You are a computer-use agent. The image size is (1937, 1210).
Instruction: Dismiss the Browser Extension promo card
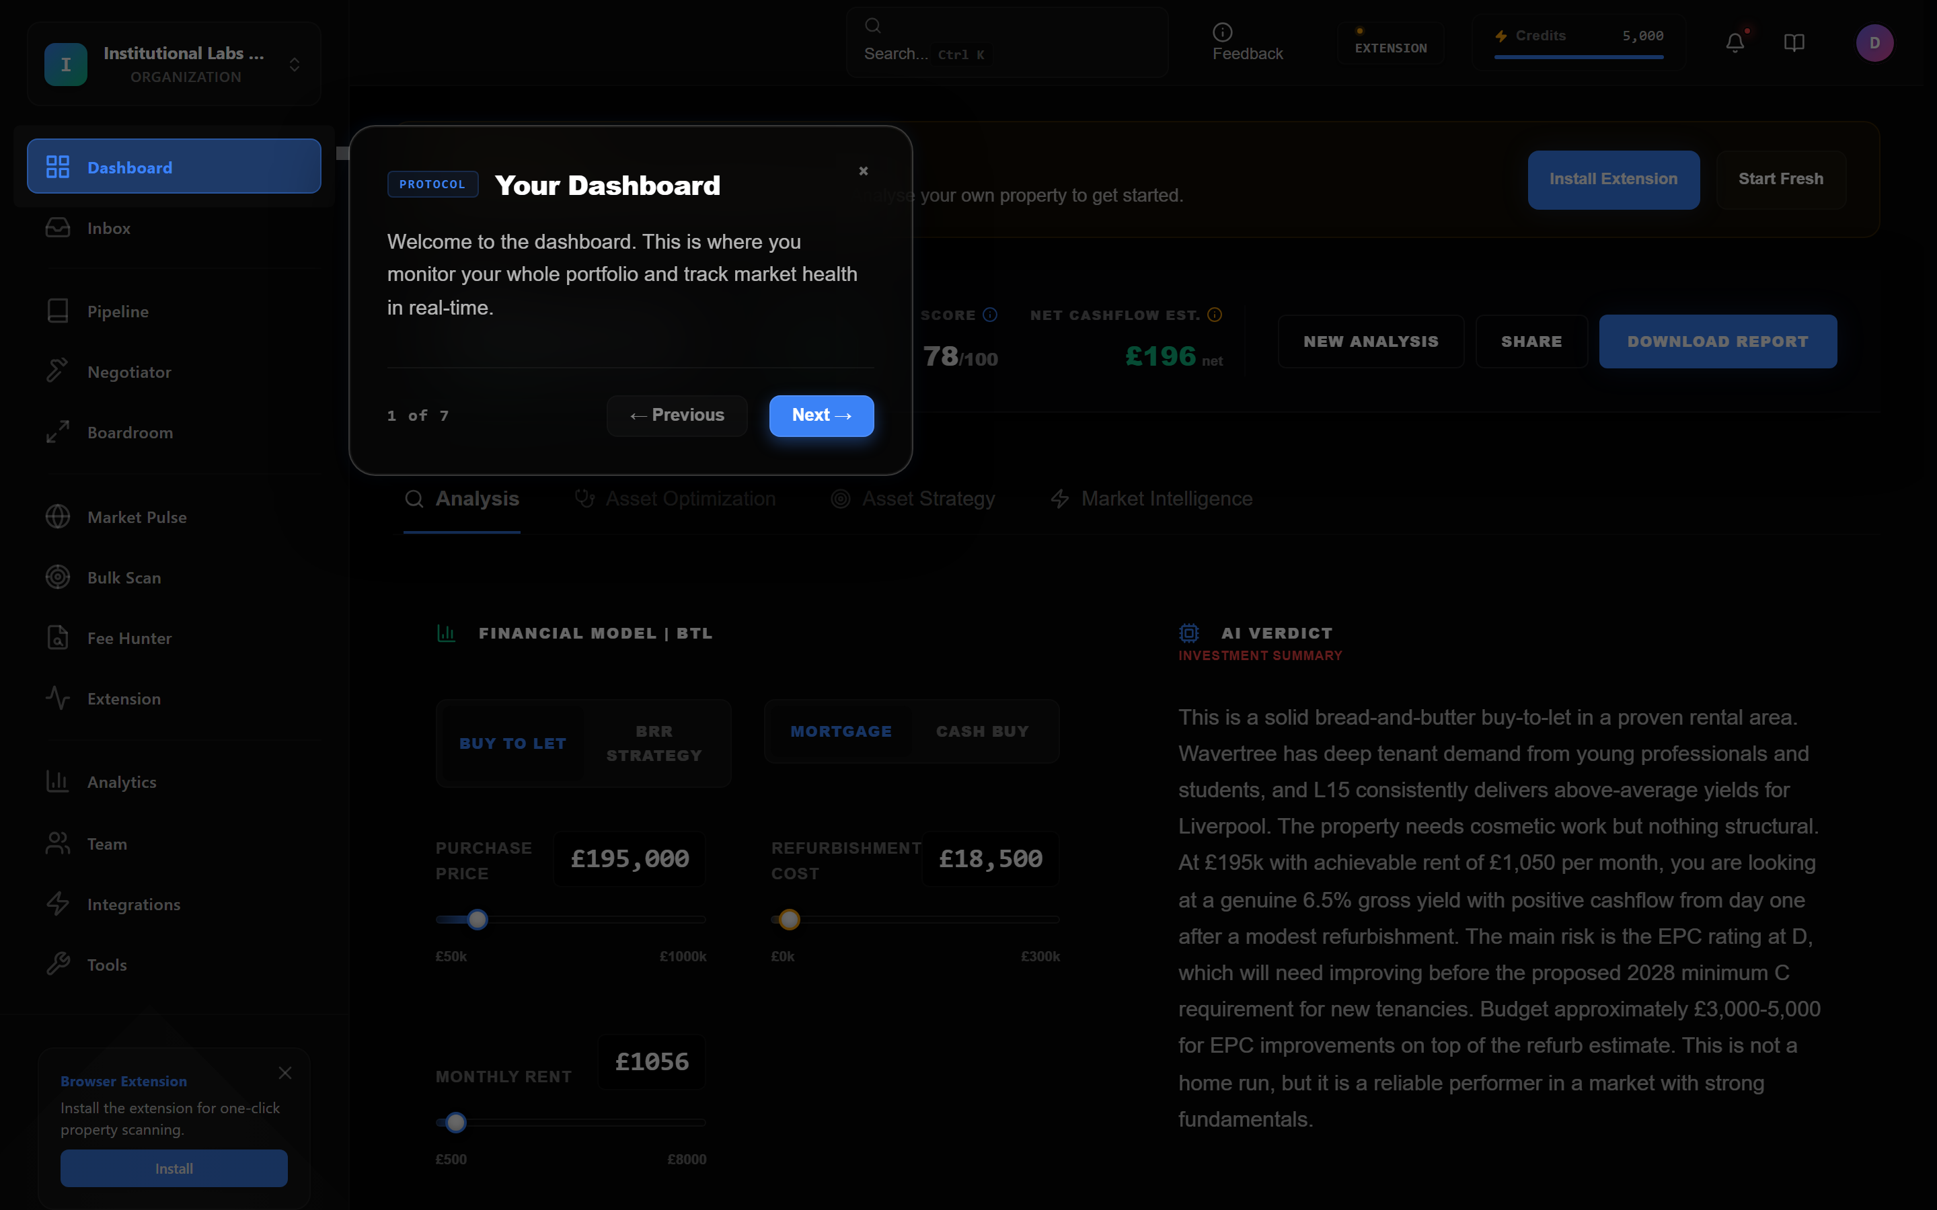285,1073
